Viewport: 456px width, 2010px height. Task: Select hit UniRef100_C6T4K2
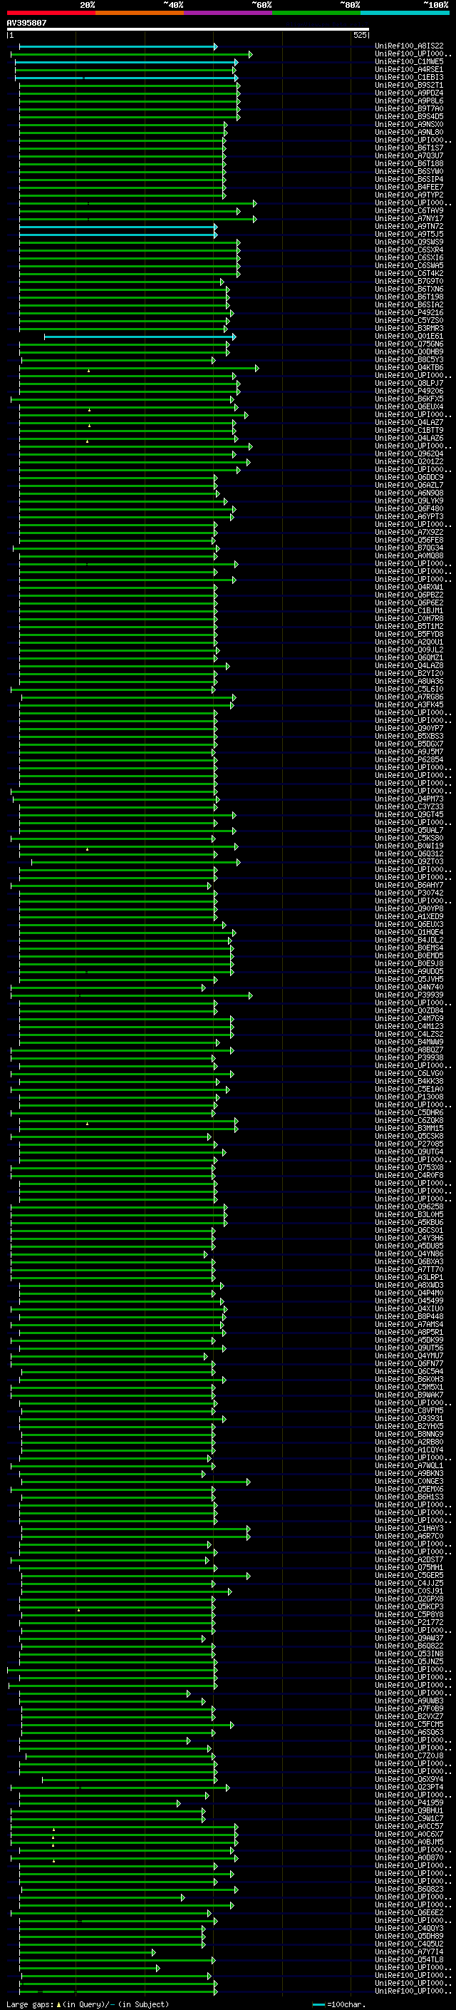click(409, 273)
